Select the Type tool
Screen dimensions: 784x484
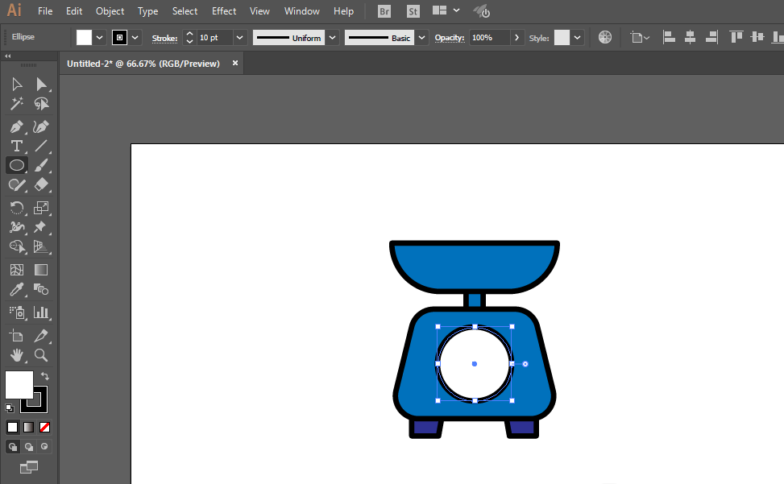click(x=16, y=146)
